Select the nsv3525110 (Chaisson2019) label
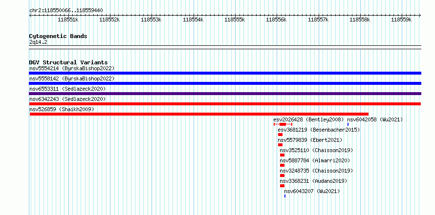The width and height of the screenshot is (435, 215). [x=316, y=150]
